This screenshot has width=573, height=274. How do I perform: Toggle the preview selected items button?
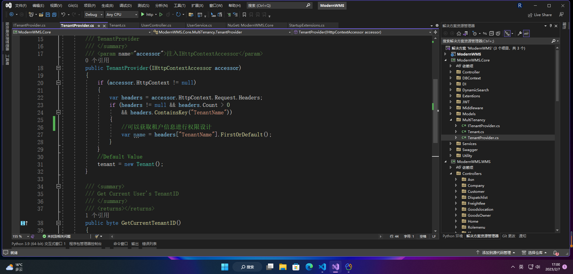click(526, 33)
